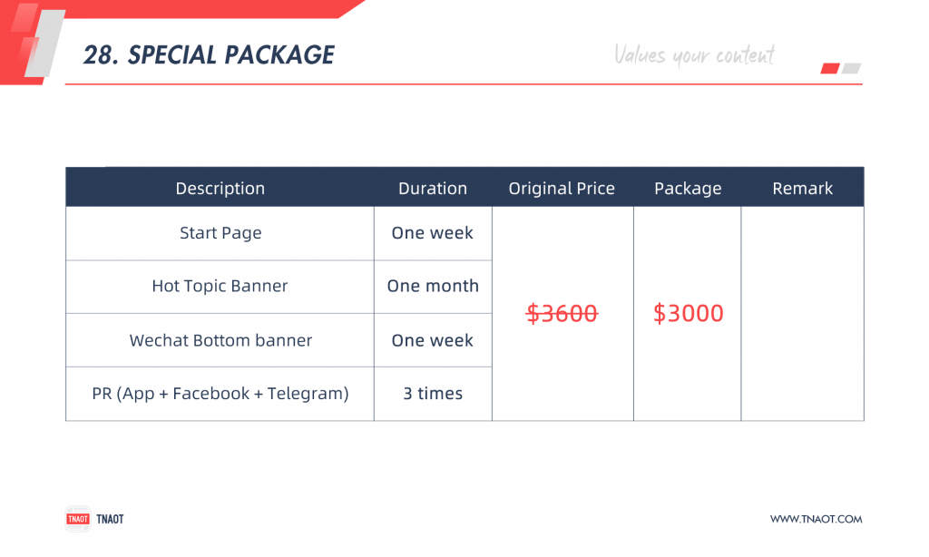The image size is (929, 557).
Task: Click the Original Price column header
Action: pos(562,188)
